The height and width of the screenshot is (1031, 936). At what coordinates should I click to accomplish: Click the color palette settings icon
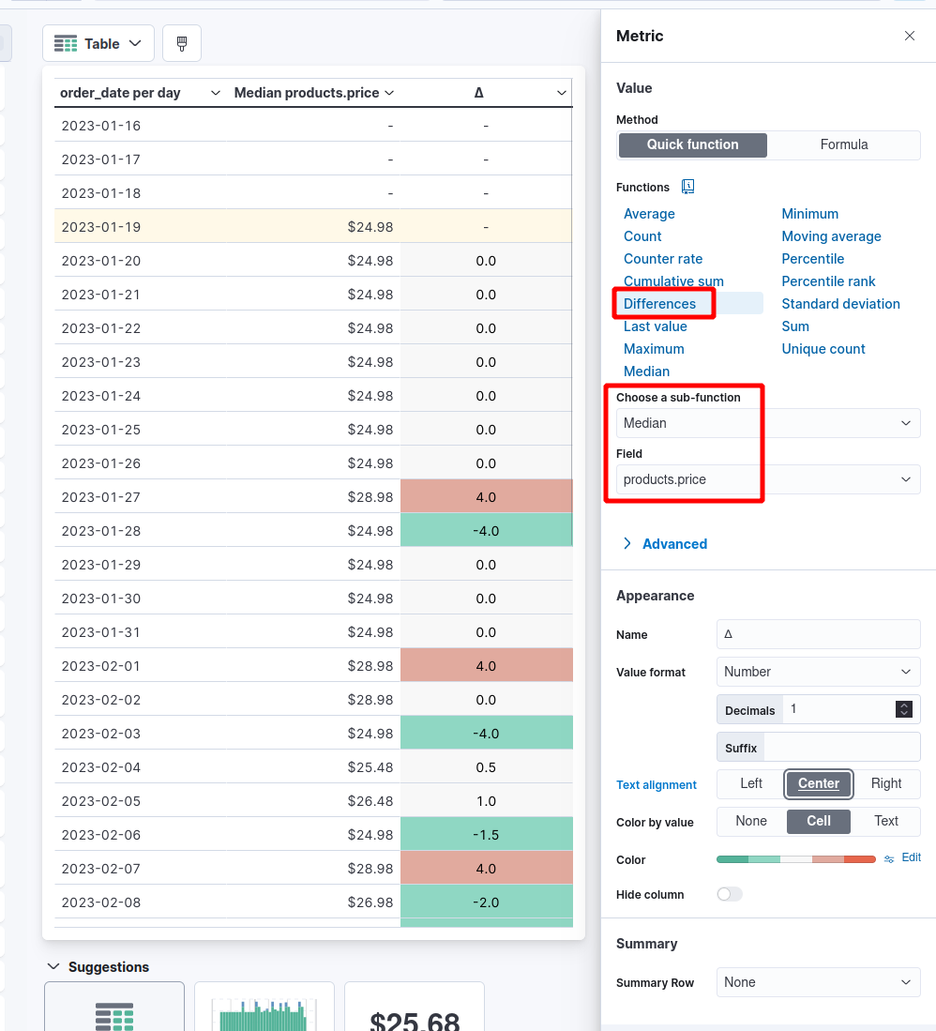tap(889, 858)
